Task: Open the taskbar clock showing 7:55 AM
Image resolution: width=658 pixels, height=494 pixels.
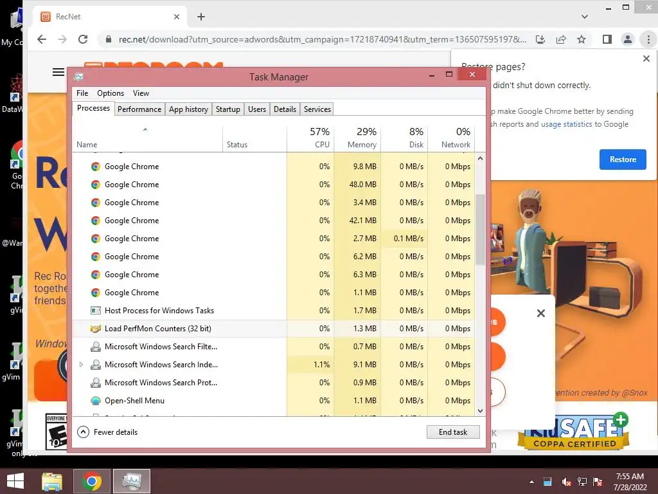Action: (x=630, y=482)
